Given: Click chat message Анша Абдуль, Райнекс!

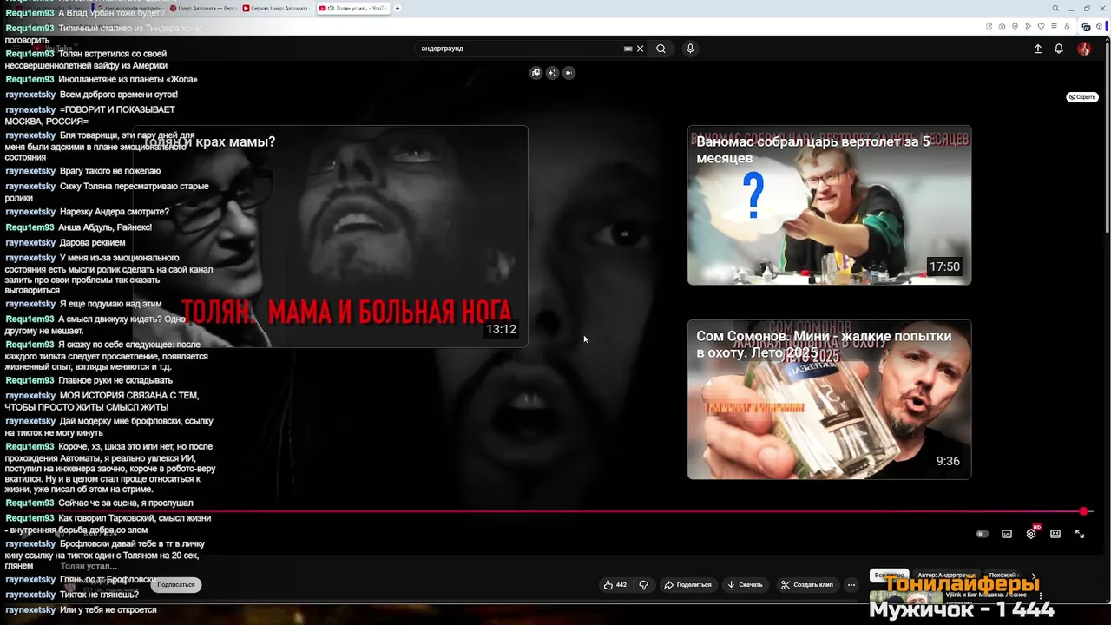Looking at the screenshot, I should [x=105, y=227].
